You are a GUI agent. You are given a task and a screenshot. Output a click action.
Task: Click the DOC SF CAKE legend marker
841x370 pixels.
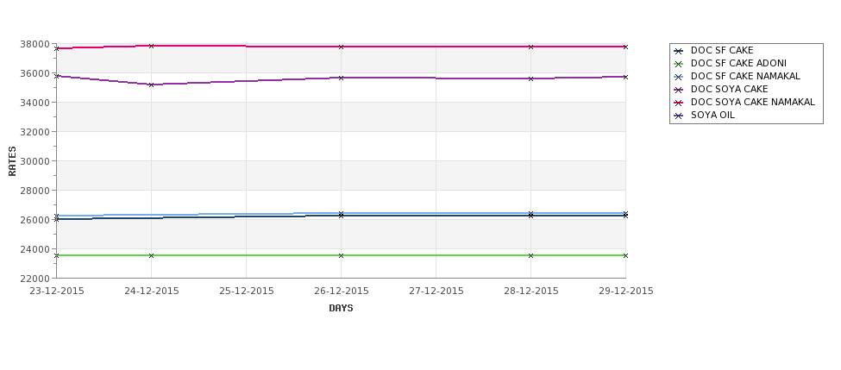coord(679,51)
